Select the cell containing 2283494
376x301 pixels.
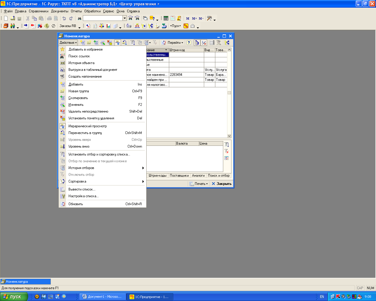(x=186, y=75)
